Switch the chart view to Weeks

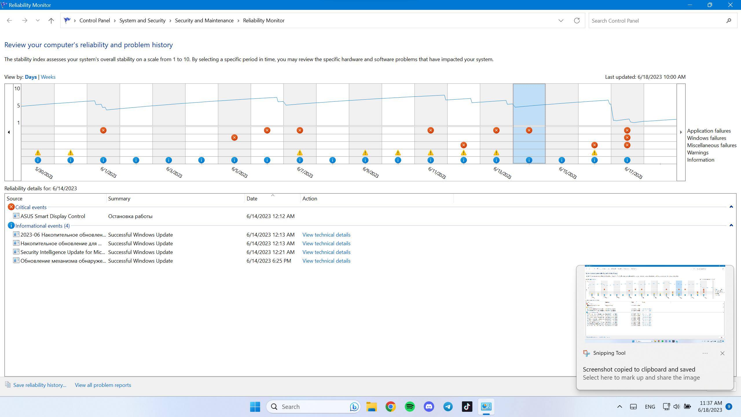[x=48, y=77]
